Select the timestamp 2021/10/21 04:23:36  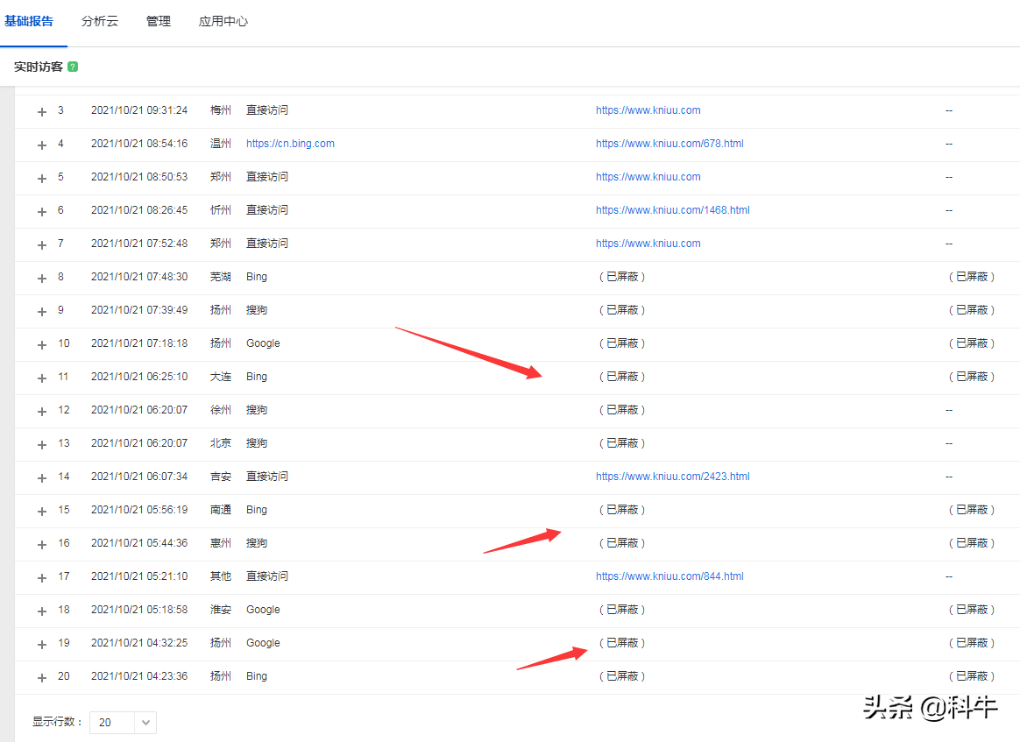[x=139, y=676]
